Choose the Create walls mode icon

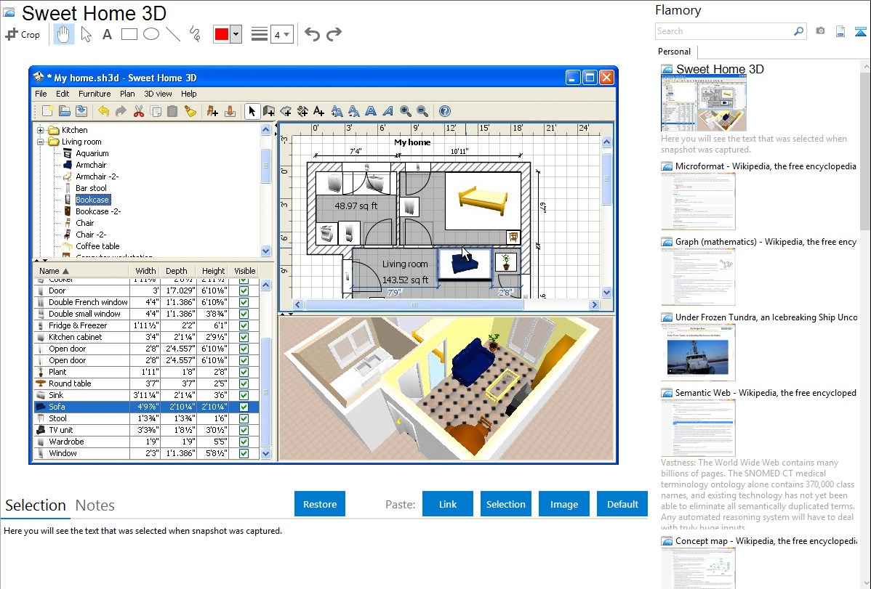coord(269,111)
